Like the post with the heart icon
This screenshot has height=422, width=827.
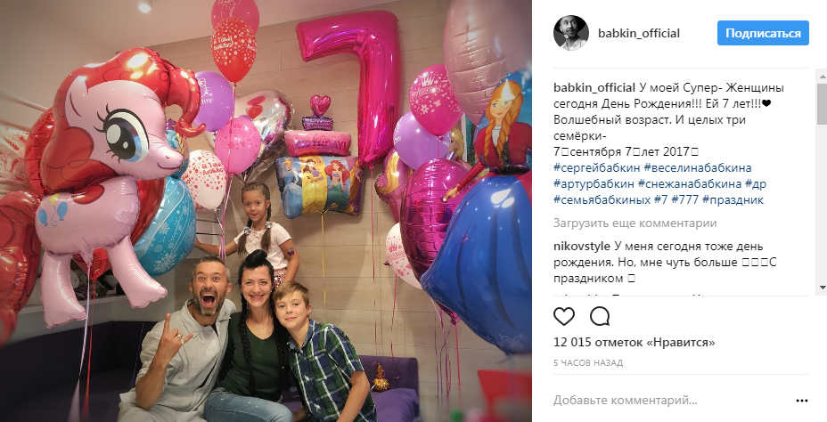point(564,317)
